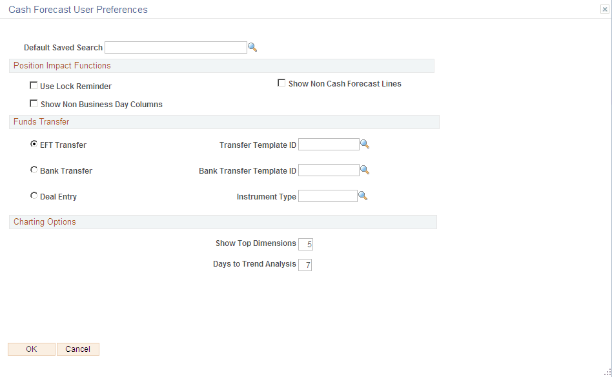Click inside the Default Saved Search field
Viewport: 612px width, 377px height.
[176, 46]
